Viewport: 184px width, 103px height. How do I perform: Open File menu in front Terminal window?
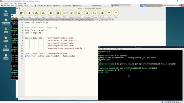pos(100,49)
